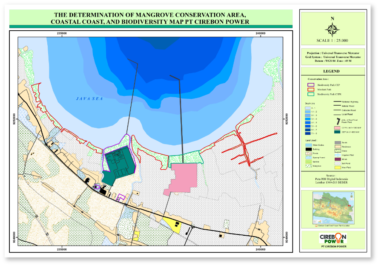Click the "Land Used :" heading
The image size is (379, 266).
tap(311, 140)
